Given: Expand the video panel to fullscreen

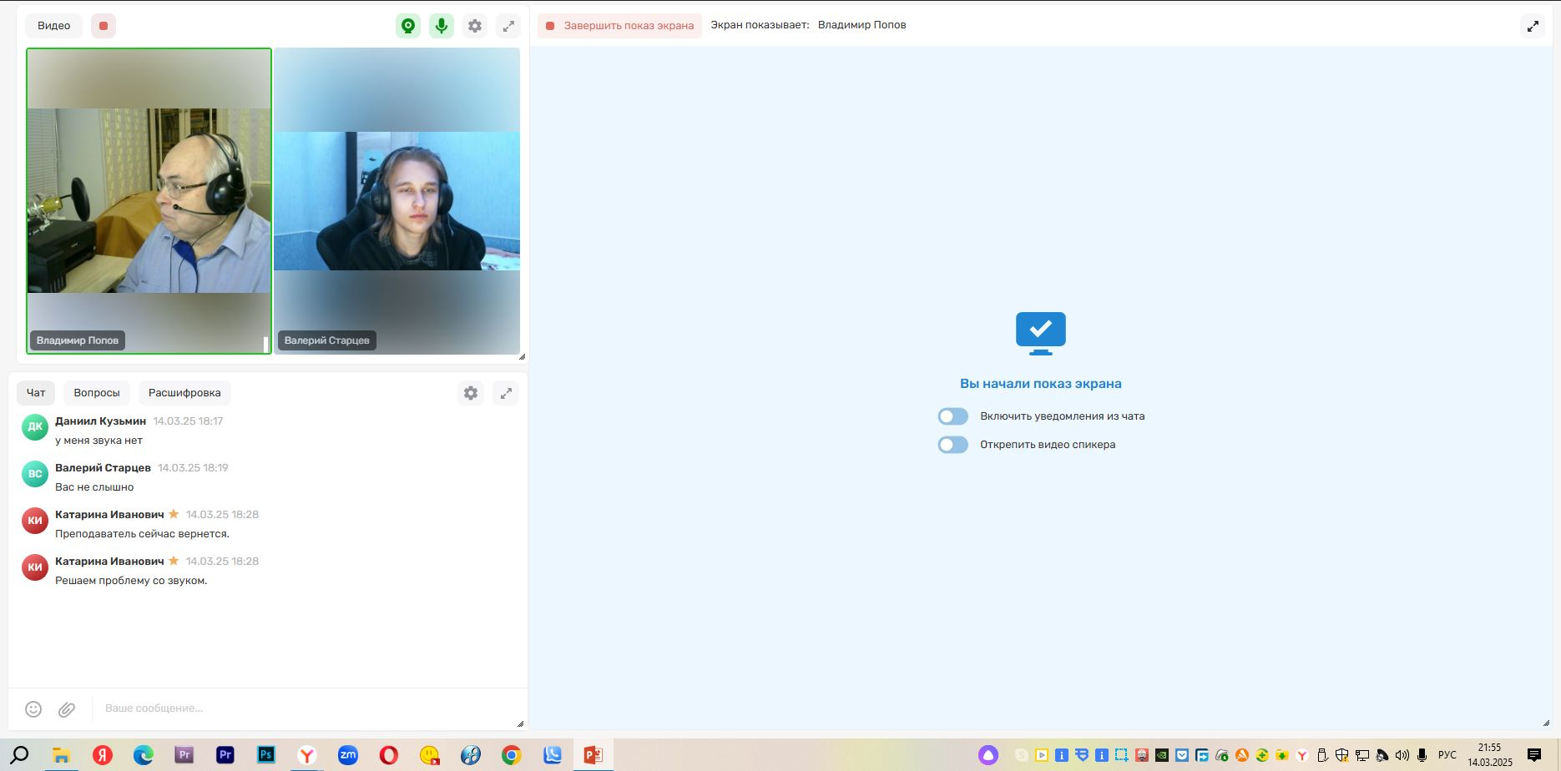Looking at the screenshot, I should [x=508, y=26].
